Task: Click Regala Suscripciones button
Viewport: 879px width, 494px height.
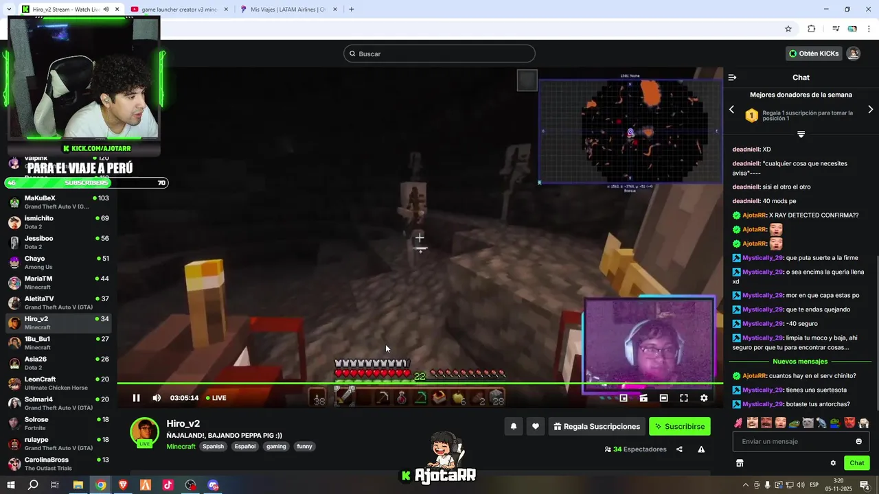Action: [x=597, y=426]
